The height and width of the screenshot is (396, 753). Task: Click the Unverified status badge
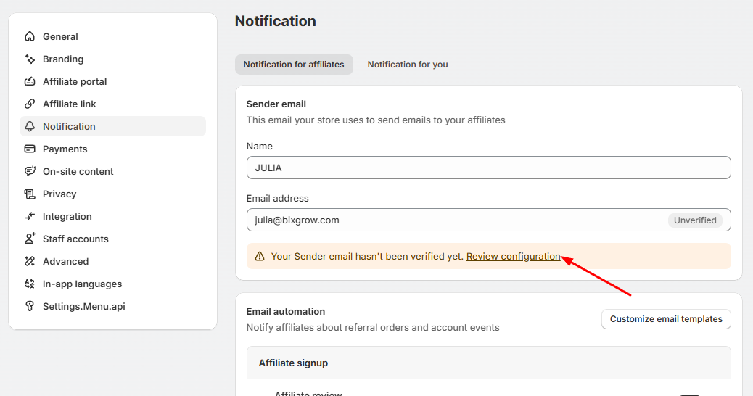(x=695, y=220)
